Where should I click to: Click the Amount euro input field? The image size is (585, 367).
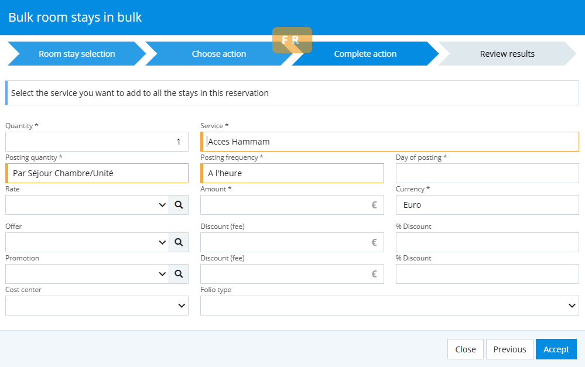pyautogui.click(x=287, y=205)
